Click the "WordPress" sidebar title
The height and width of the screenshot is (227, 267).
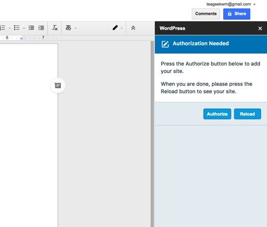tap(172, 28)
